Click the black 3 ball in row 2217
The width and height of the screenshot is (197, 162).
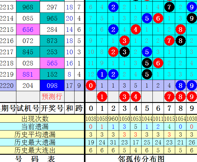[124, 52]
